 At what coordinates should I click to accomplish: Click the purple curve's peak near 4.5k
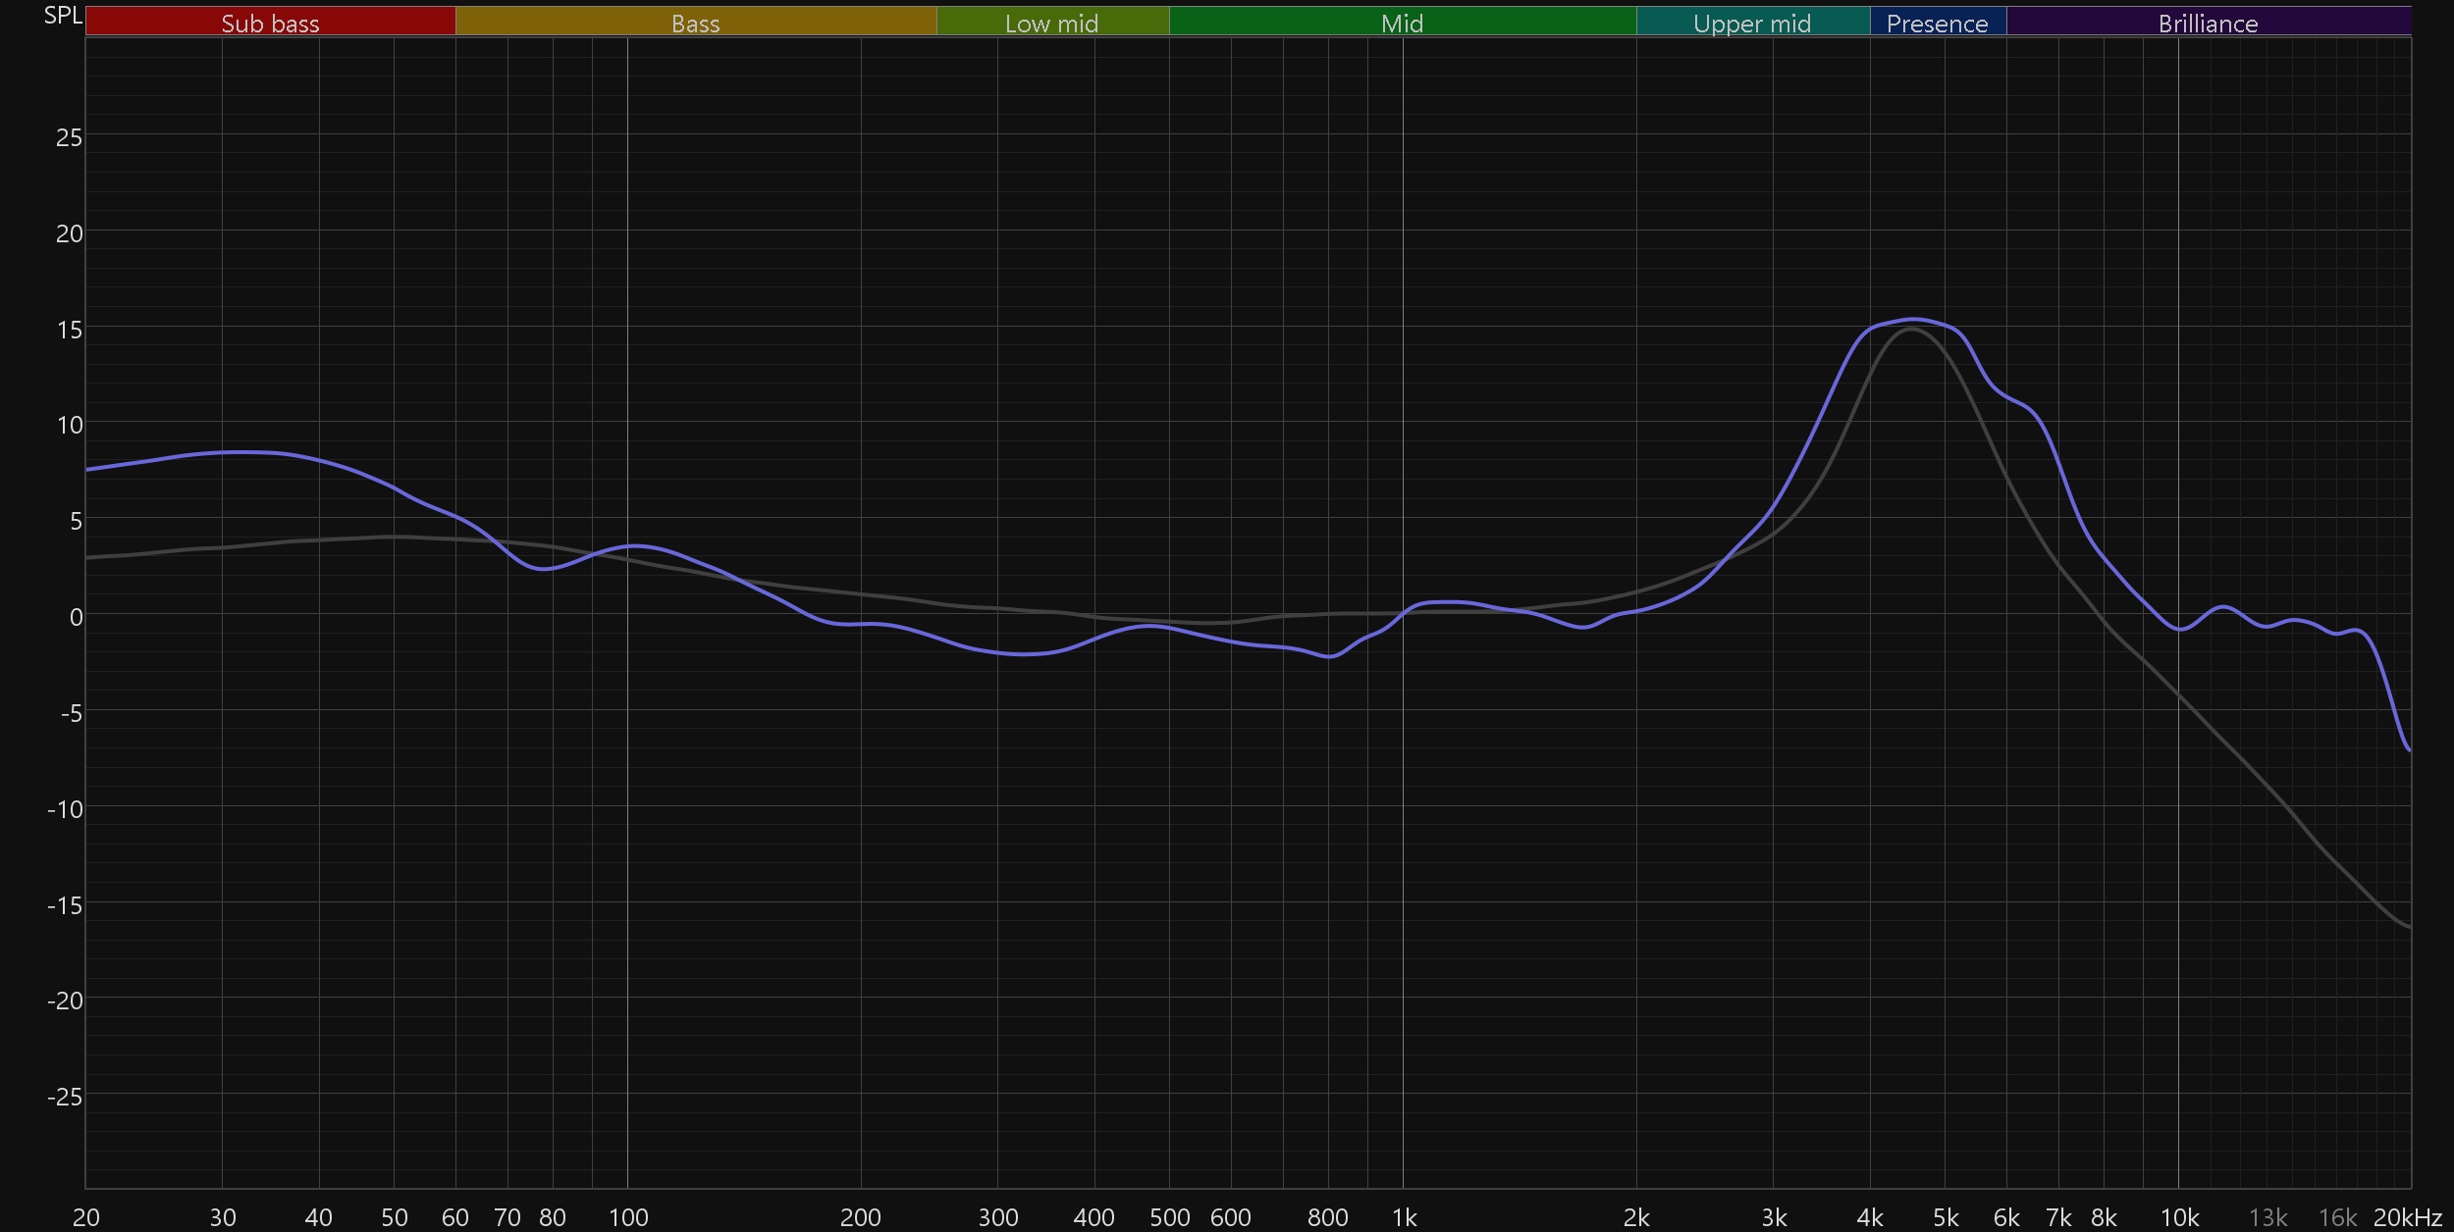click(1914, 319)
